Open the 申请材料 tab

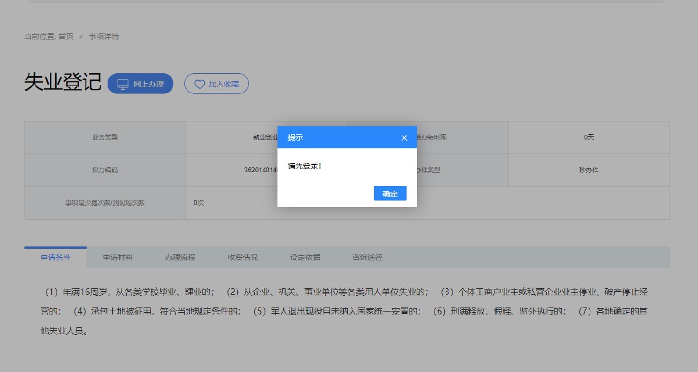pos(117,257)
